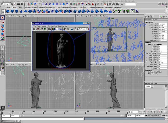Click the Visibility value field
The image size is (168, 123).
[163, 41]
